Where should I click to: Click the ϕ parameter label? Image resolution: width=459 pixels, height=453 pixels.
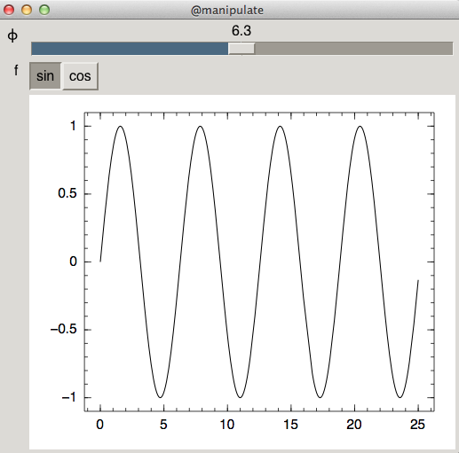tap(12, 35)
